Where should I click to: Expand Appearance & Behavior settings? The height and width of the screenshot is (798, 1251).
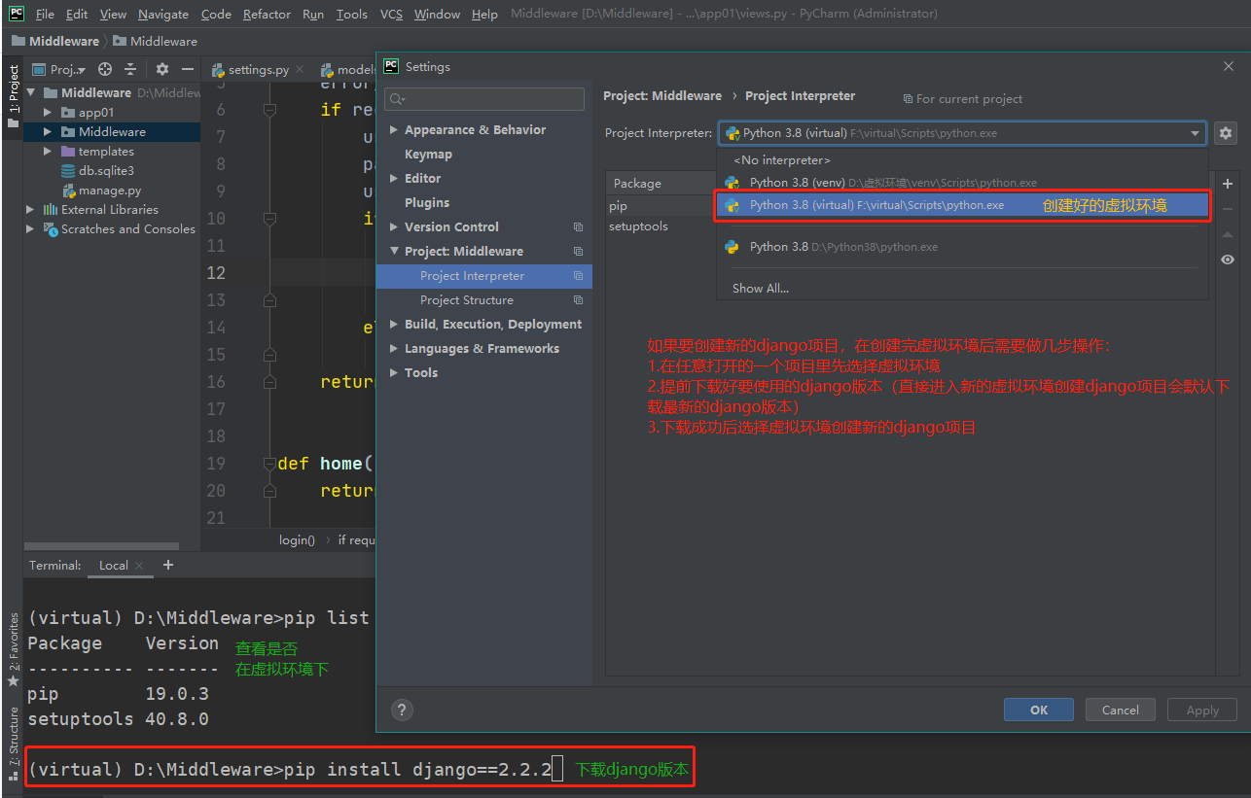coord(394,130)
